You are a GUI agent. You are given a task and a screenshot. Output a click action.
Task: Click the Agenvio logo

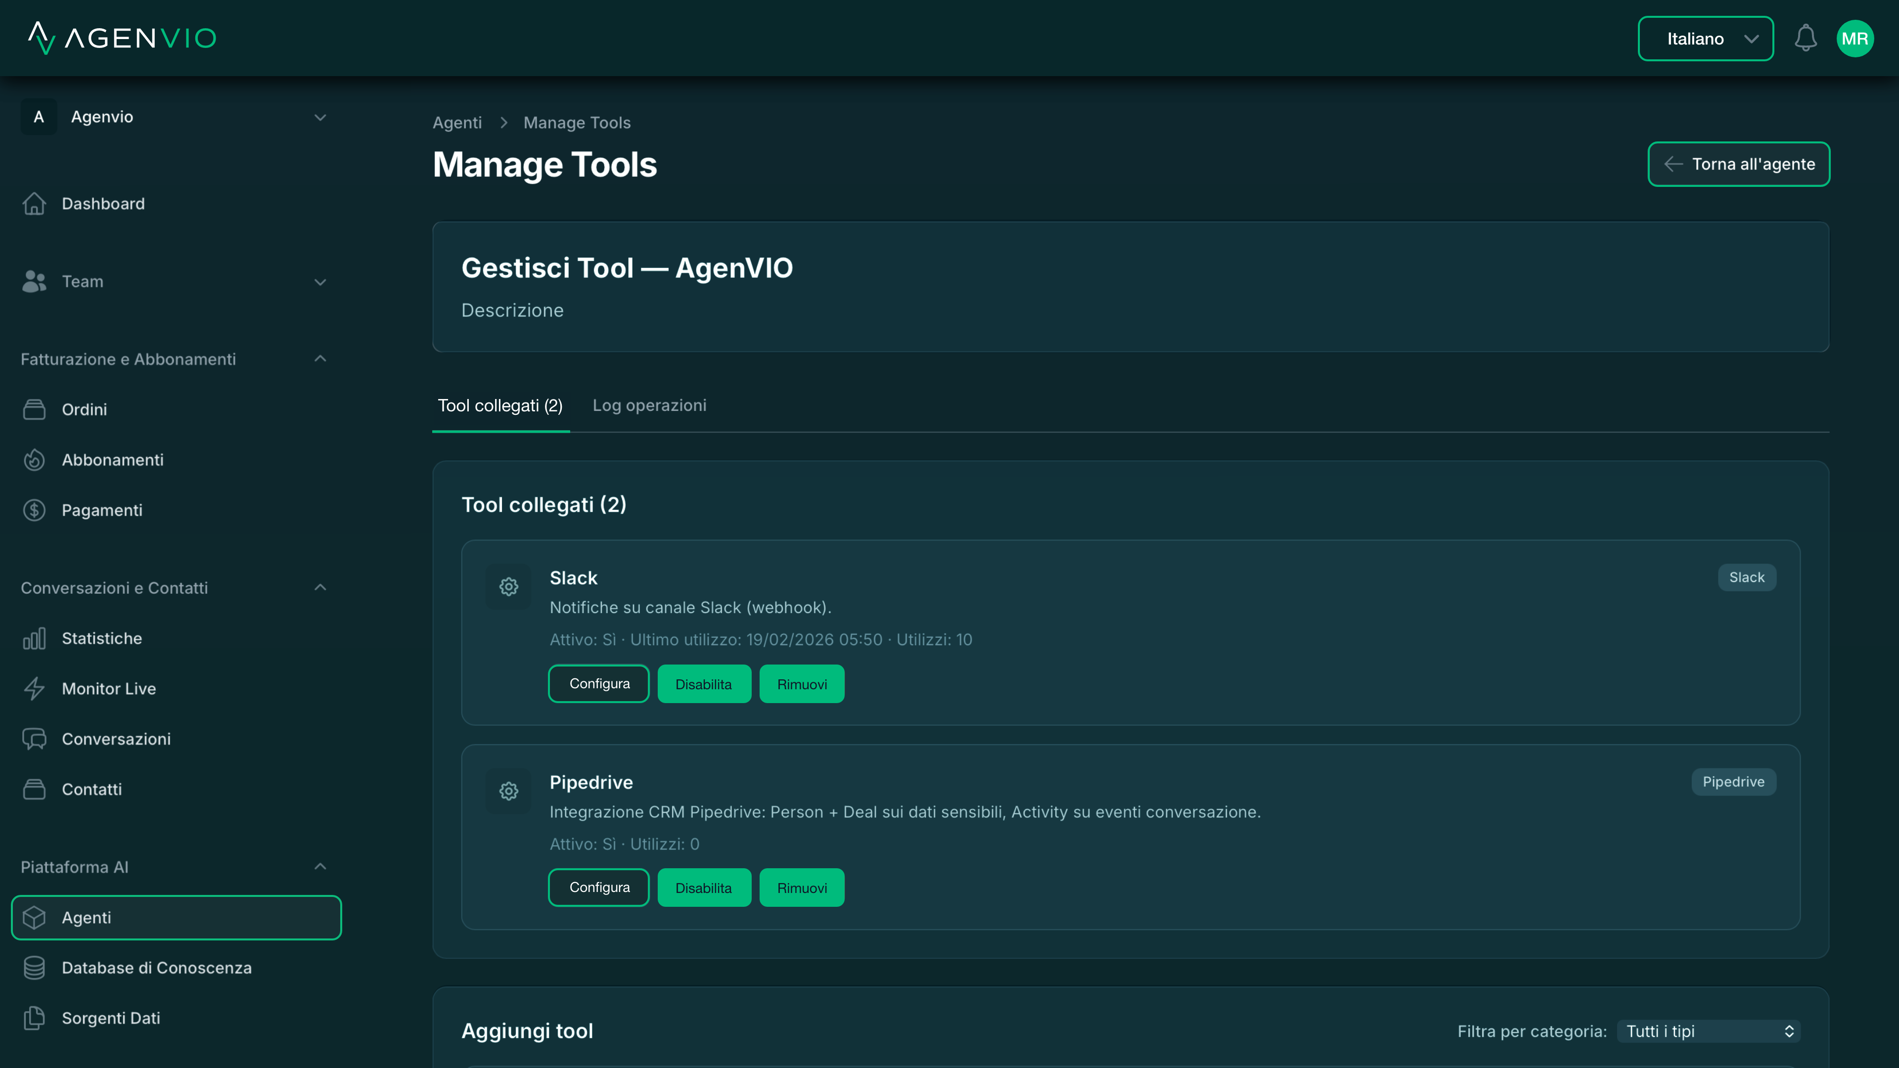122,38
